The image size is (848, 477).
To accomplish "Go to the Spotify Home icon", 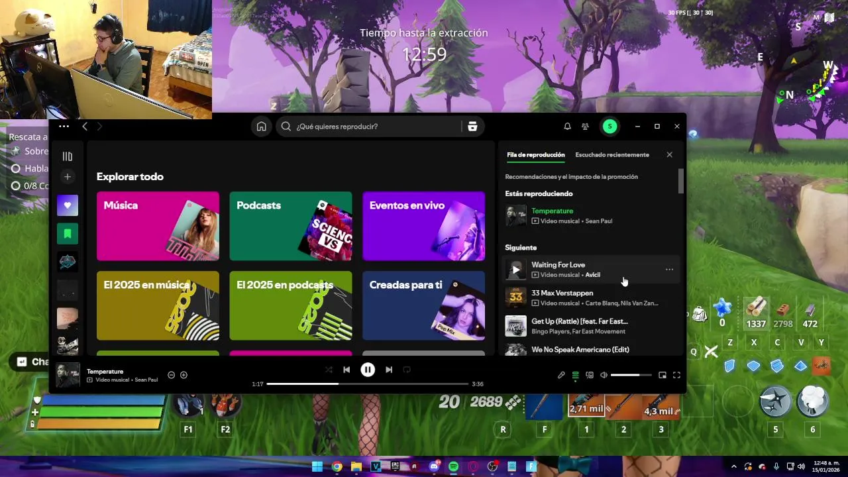I will [262, 127].
